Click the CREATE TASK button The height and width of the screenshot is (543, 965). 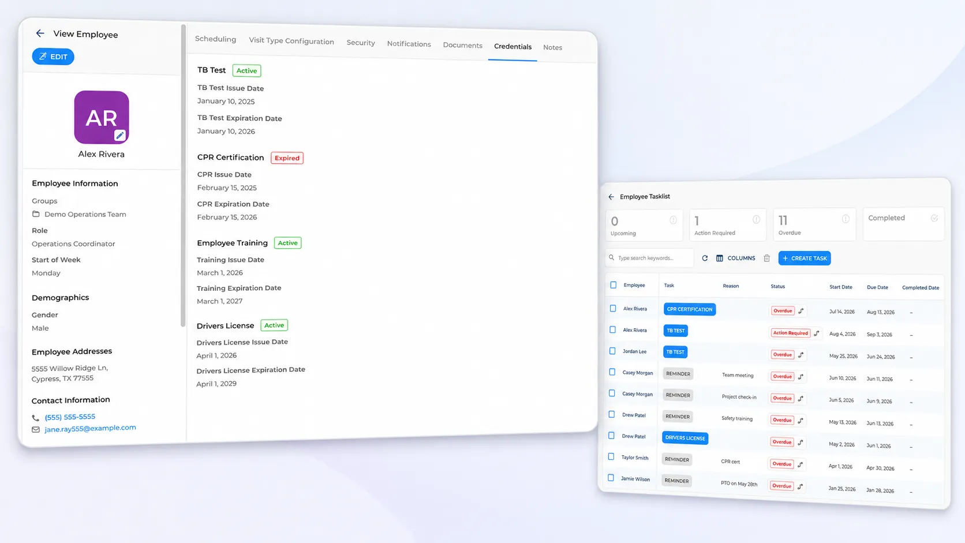pos(805,258)
